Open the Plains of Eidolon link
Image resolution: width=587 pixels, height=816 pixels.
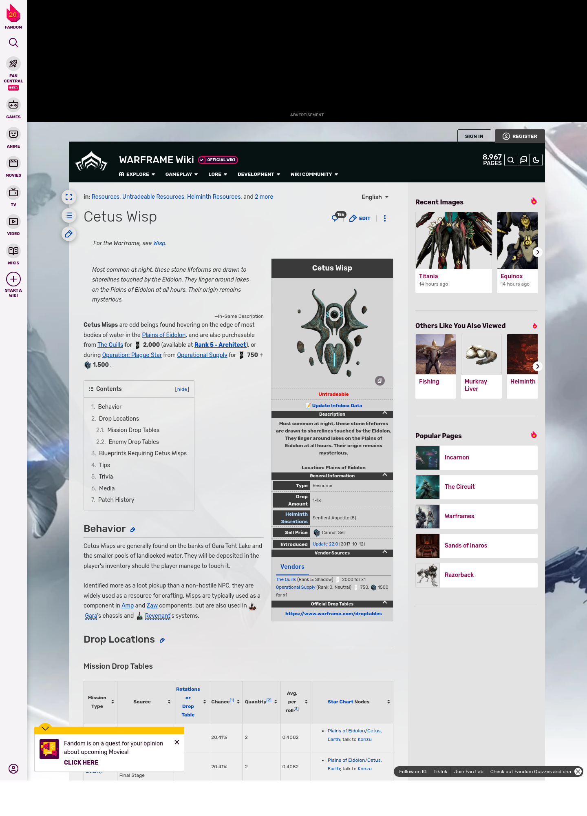[x=164, y=335]
